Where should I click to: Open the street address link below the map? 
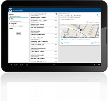[x=77, y=40]
